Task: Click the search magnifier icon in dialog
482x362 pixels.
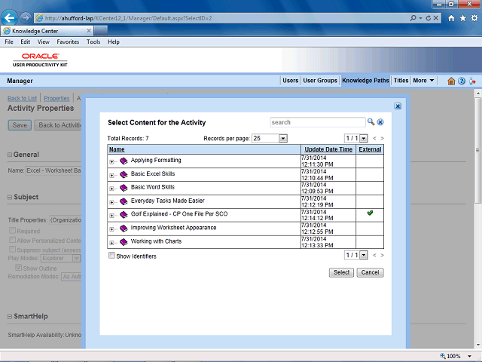Action: click(x=371, y=122)
